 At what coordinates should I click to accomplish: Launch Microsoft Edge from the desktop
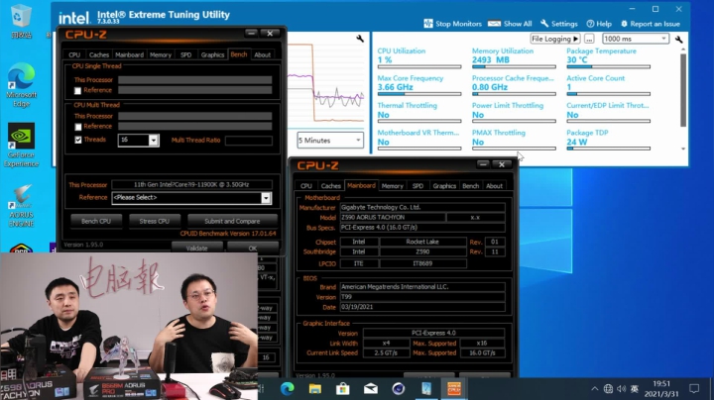[21, 84]
